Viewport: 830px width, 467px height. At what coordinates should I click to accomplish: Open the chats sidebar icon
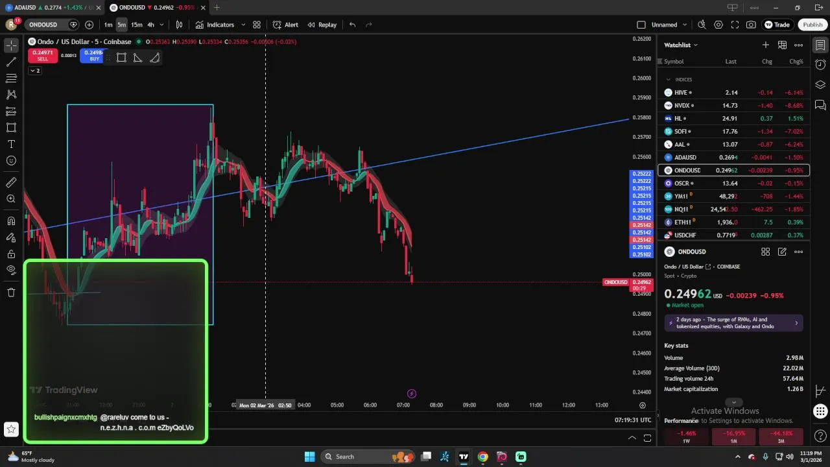(x=820, y=105)
